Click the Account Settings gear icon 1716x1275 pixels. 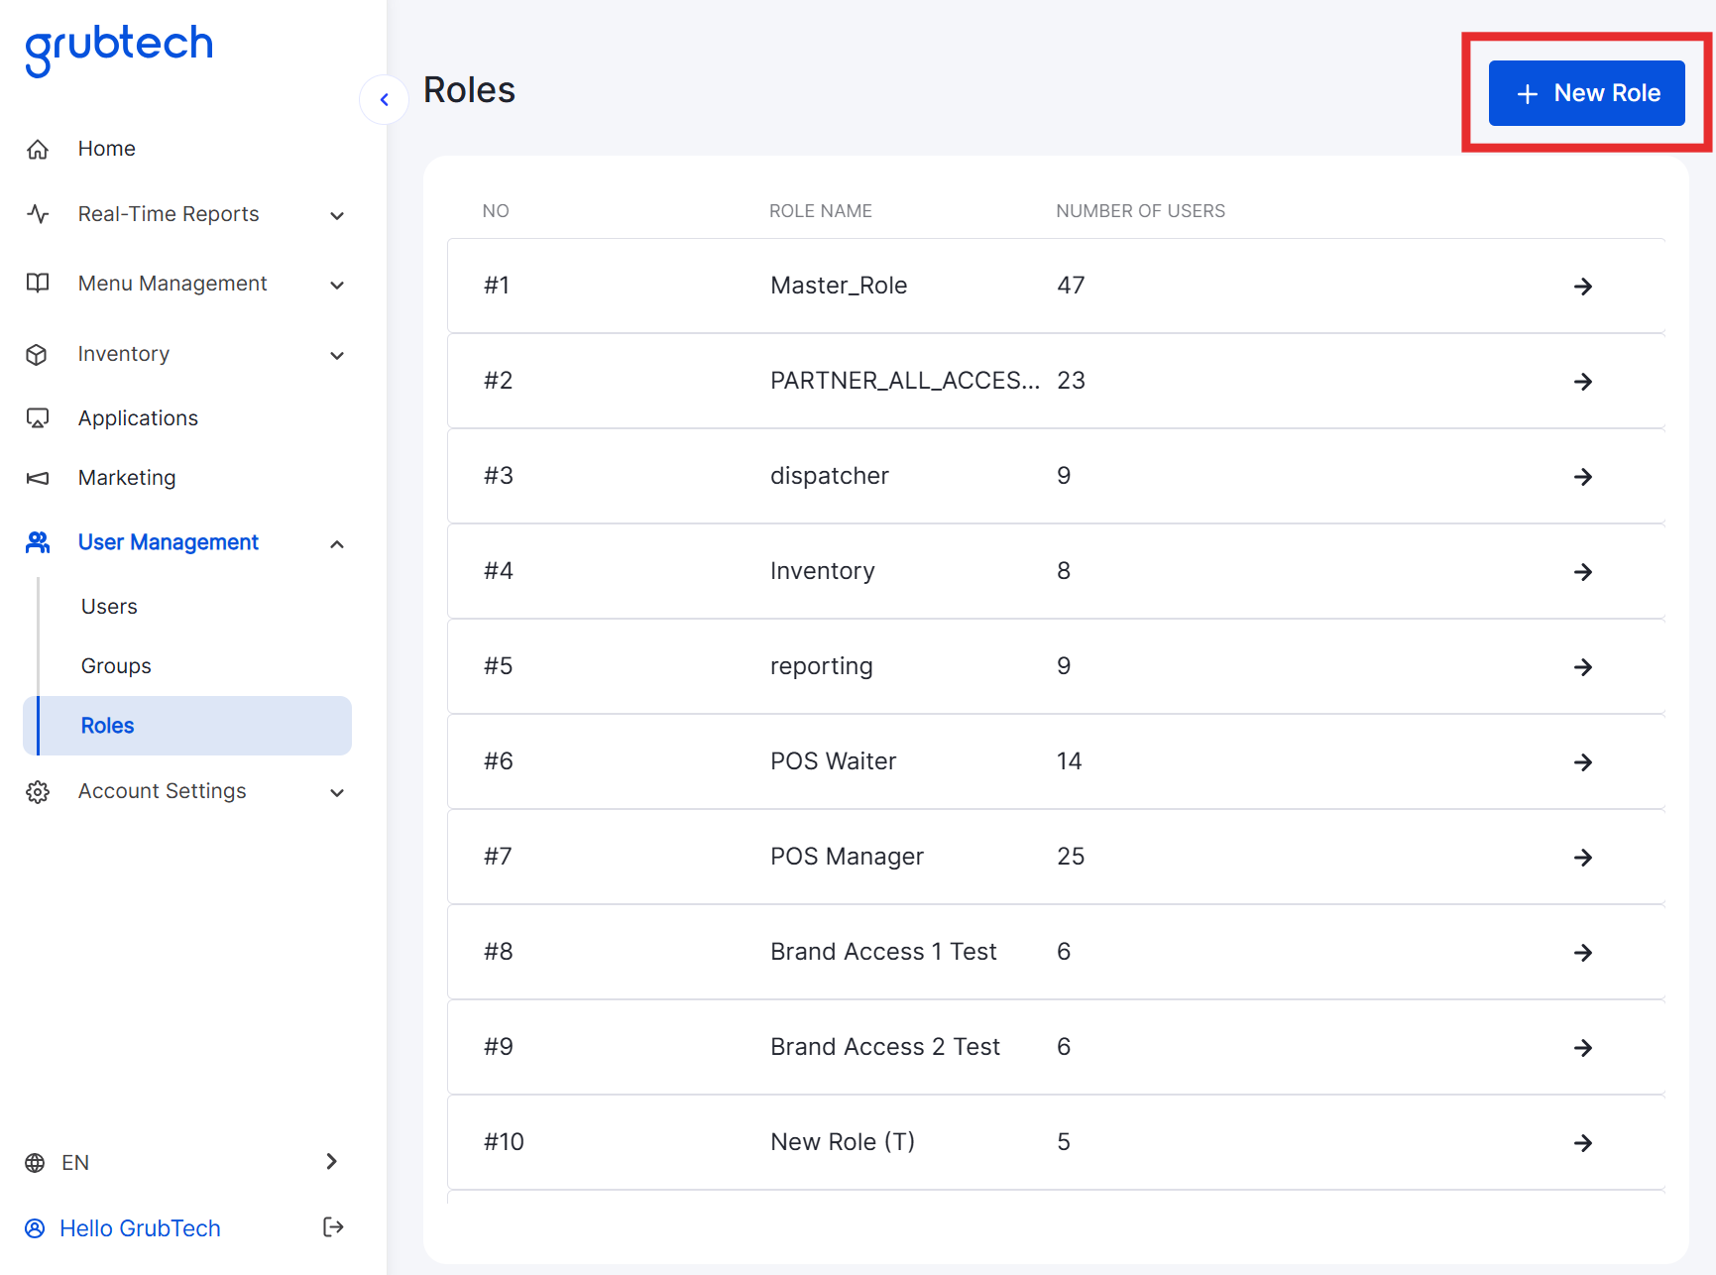click(x=38, y=791)
